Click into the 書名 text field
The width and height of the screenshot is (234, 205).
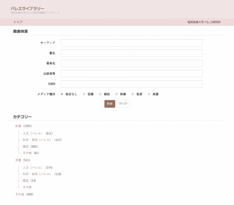pyautogui.click(x=132, y=53)
